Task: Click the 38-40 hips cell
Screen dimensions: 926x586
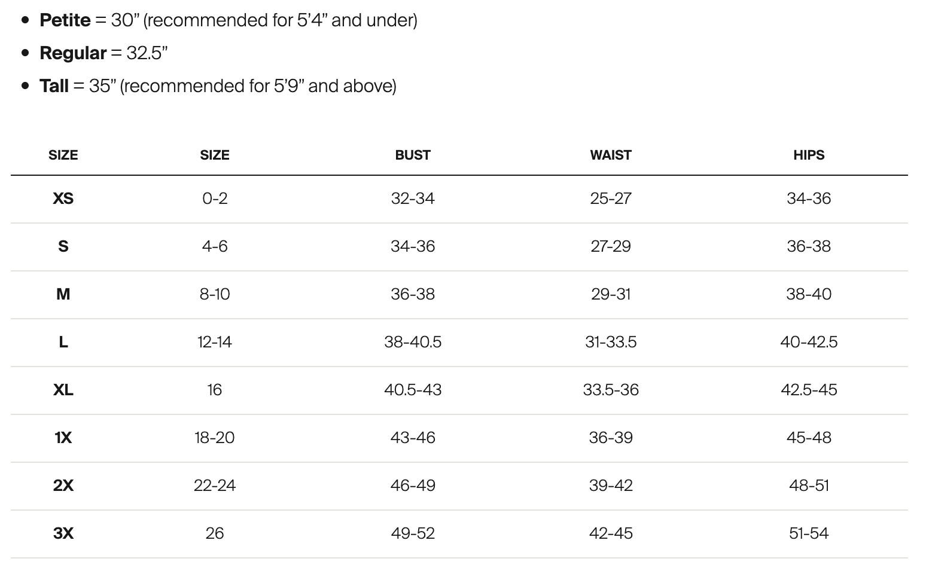Action: pos(809,294)
